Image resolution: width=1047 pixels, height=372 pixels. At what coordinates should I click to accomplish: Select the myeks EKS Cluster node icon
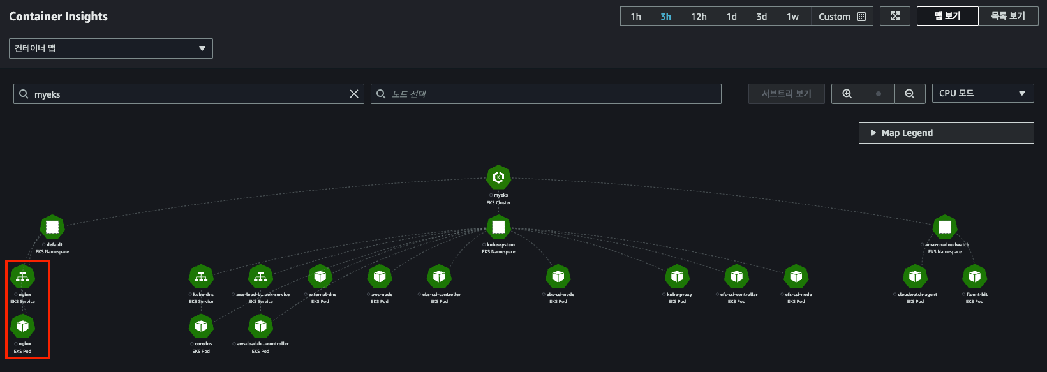click(499, 177)
